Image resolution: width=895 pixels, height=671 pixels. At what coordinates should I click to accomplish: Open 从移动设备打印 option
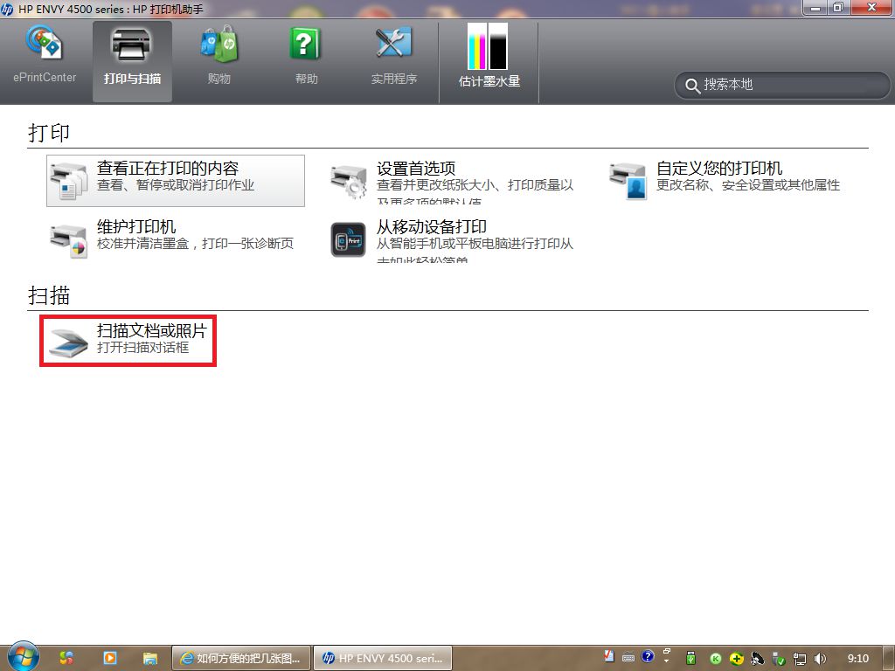432,227
